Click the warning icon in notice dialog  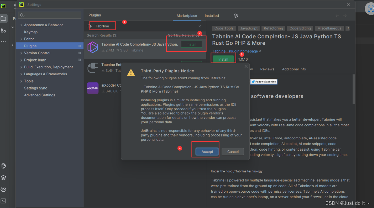pos(131,72)
